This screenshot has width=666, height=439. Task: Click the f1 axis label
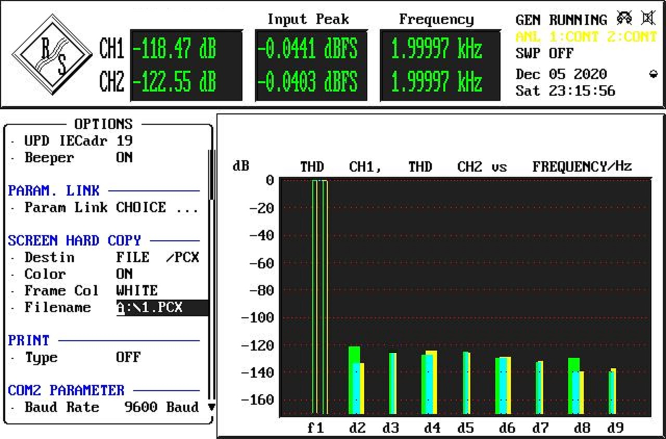click(x=316, y=428)
